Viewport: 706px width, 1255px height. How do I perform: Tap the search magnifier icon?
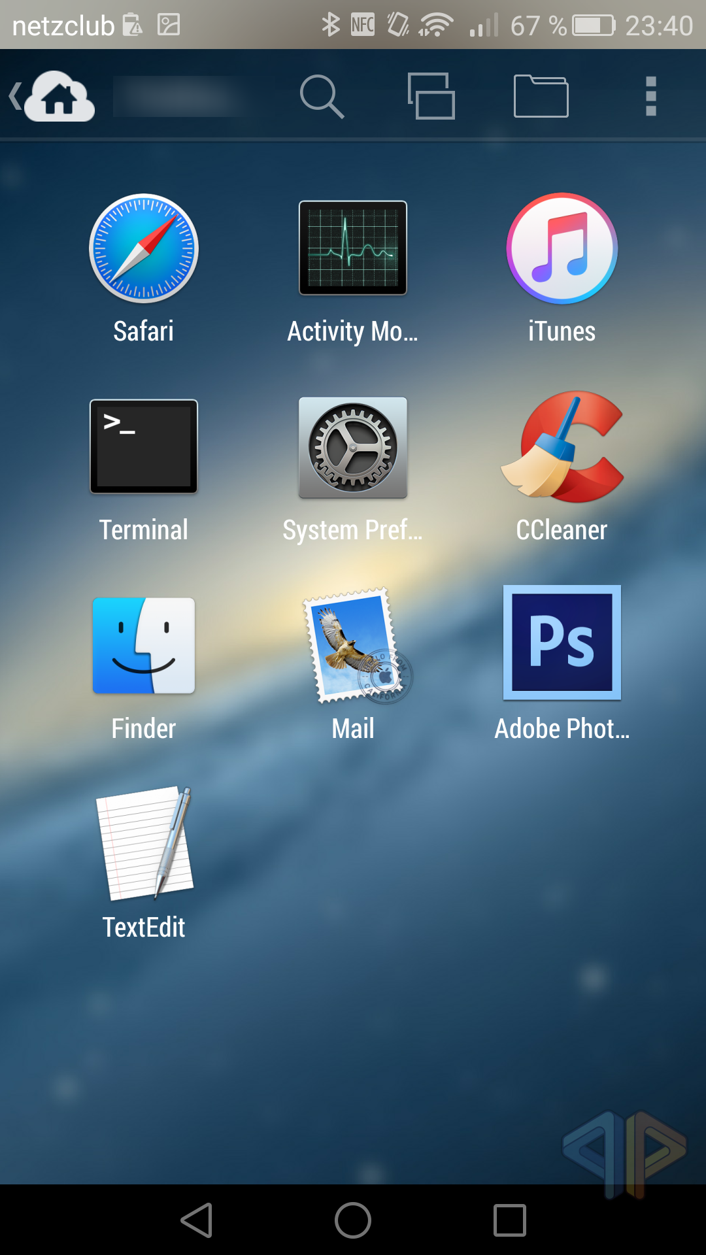[322, 97]
